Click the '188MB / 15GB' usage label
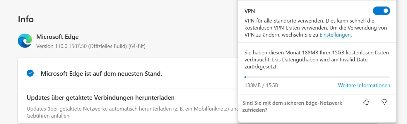This screenshot has height=124, width=407. 261,85
